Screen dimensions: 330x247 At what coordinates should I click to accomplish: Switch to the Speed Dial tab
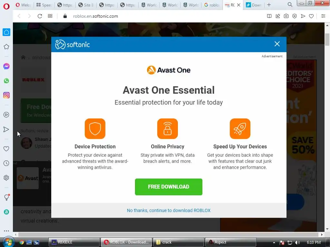coord(44,5)
